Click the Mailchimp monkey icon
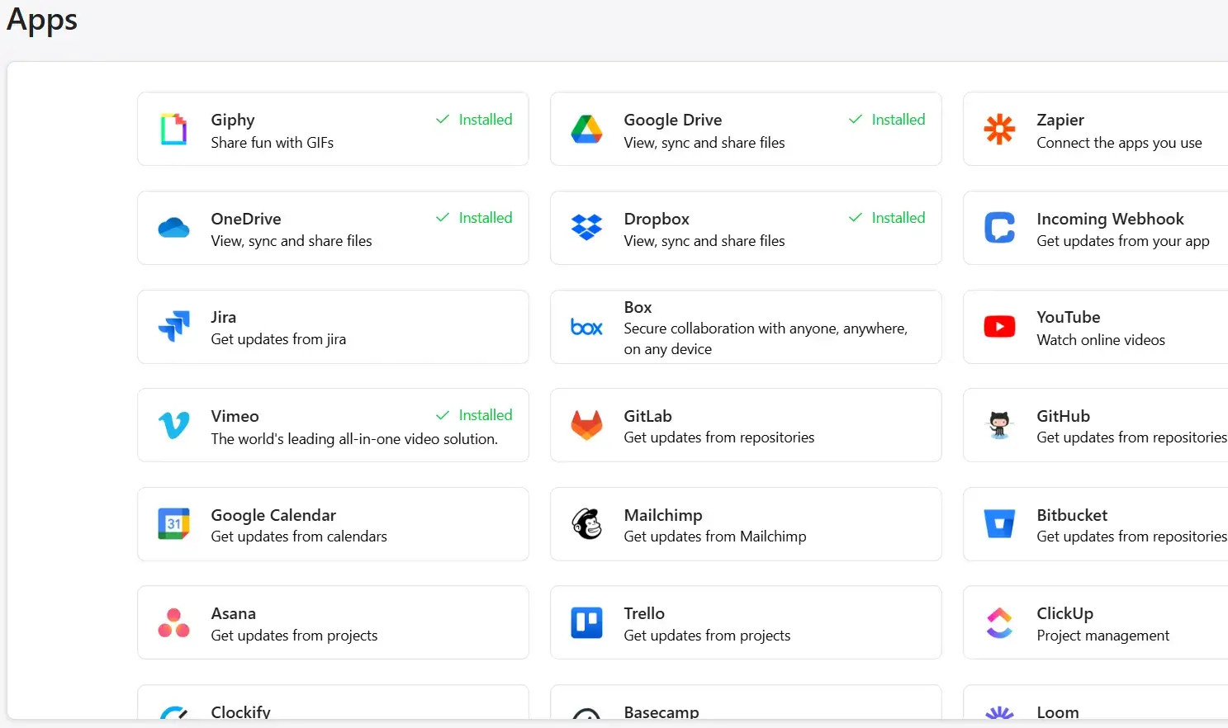 pyautogui.click(x=586, y=524)
